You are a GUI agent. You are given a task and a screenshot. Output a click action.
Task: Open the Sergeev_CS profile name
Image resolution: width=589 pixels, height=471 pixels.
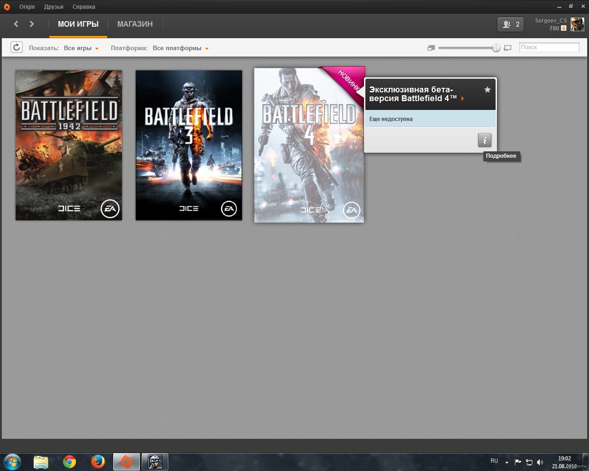(551, 21)
